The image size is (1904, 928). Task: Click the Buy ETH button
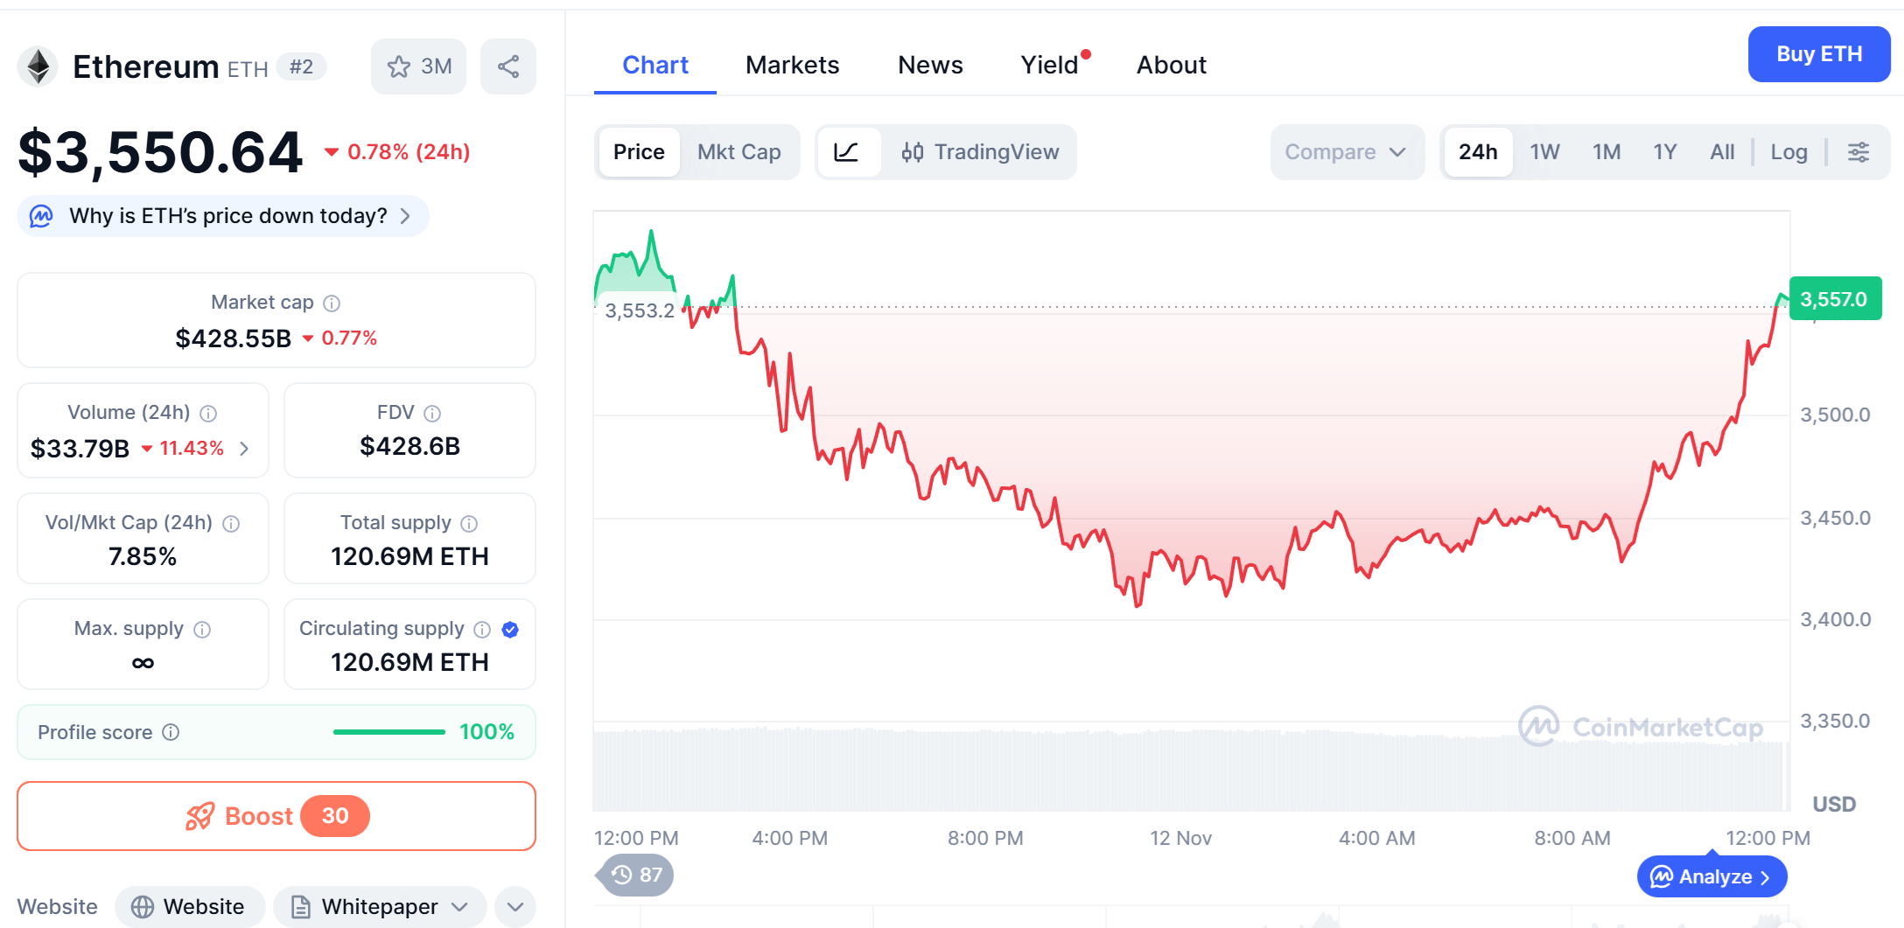tap(1818, 54)
